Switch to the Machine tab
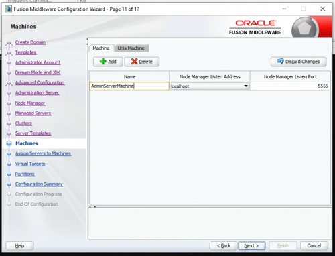 (101, 48)
